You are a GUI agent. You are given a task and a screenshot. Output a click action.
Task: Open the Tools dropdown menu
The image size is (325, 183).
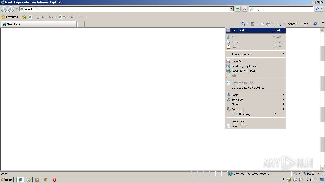tap(306, 24)
